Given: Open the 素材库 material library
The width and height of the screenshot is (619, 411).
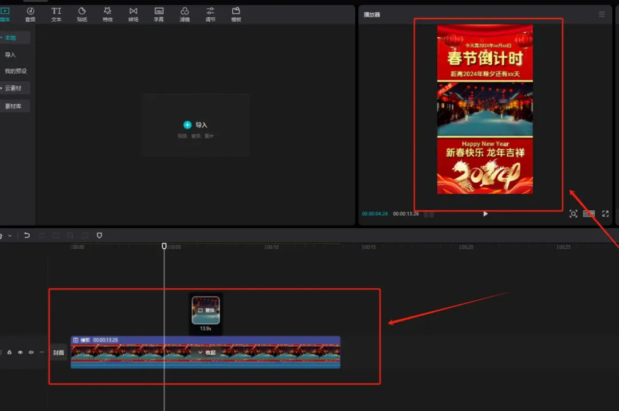Looking at the screenshot, I should (13, 106).
